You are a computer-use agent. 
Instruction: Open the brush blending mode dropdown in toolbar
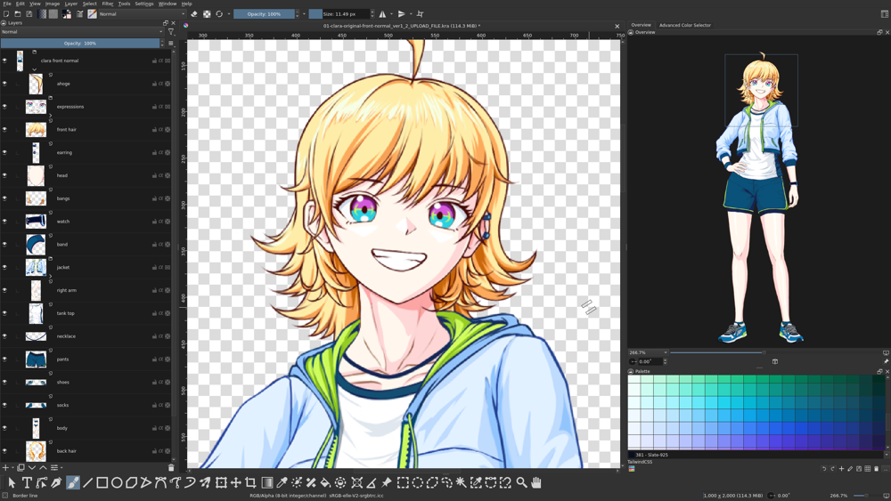(x=141, y=14)
